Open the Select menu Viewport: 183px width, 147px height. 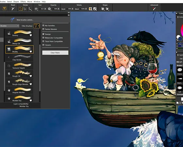pos(9,2)
